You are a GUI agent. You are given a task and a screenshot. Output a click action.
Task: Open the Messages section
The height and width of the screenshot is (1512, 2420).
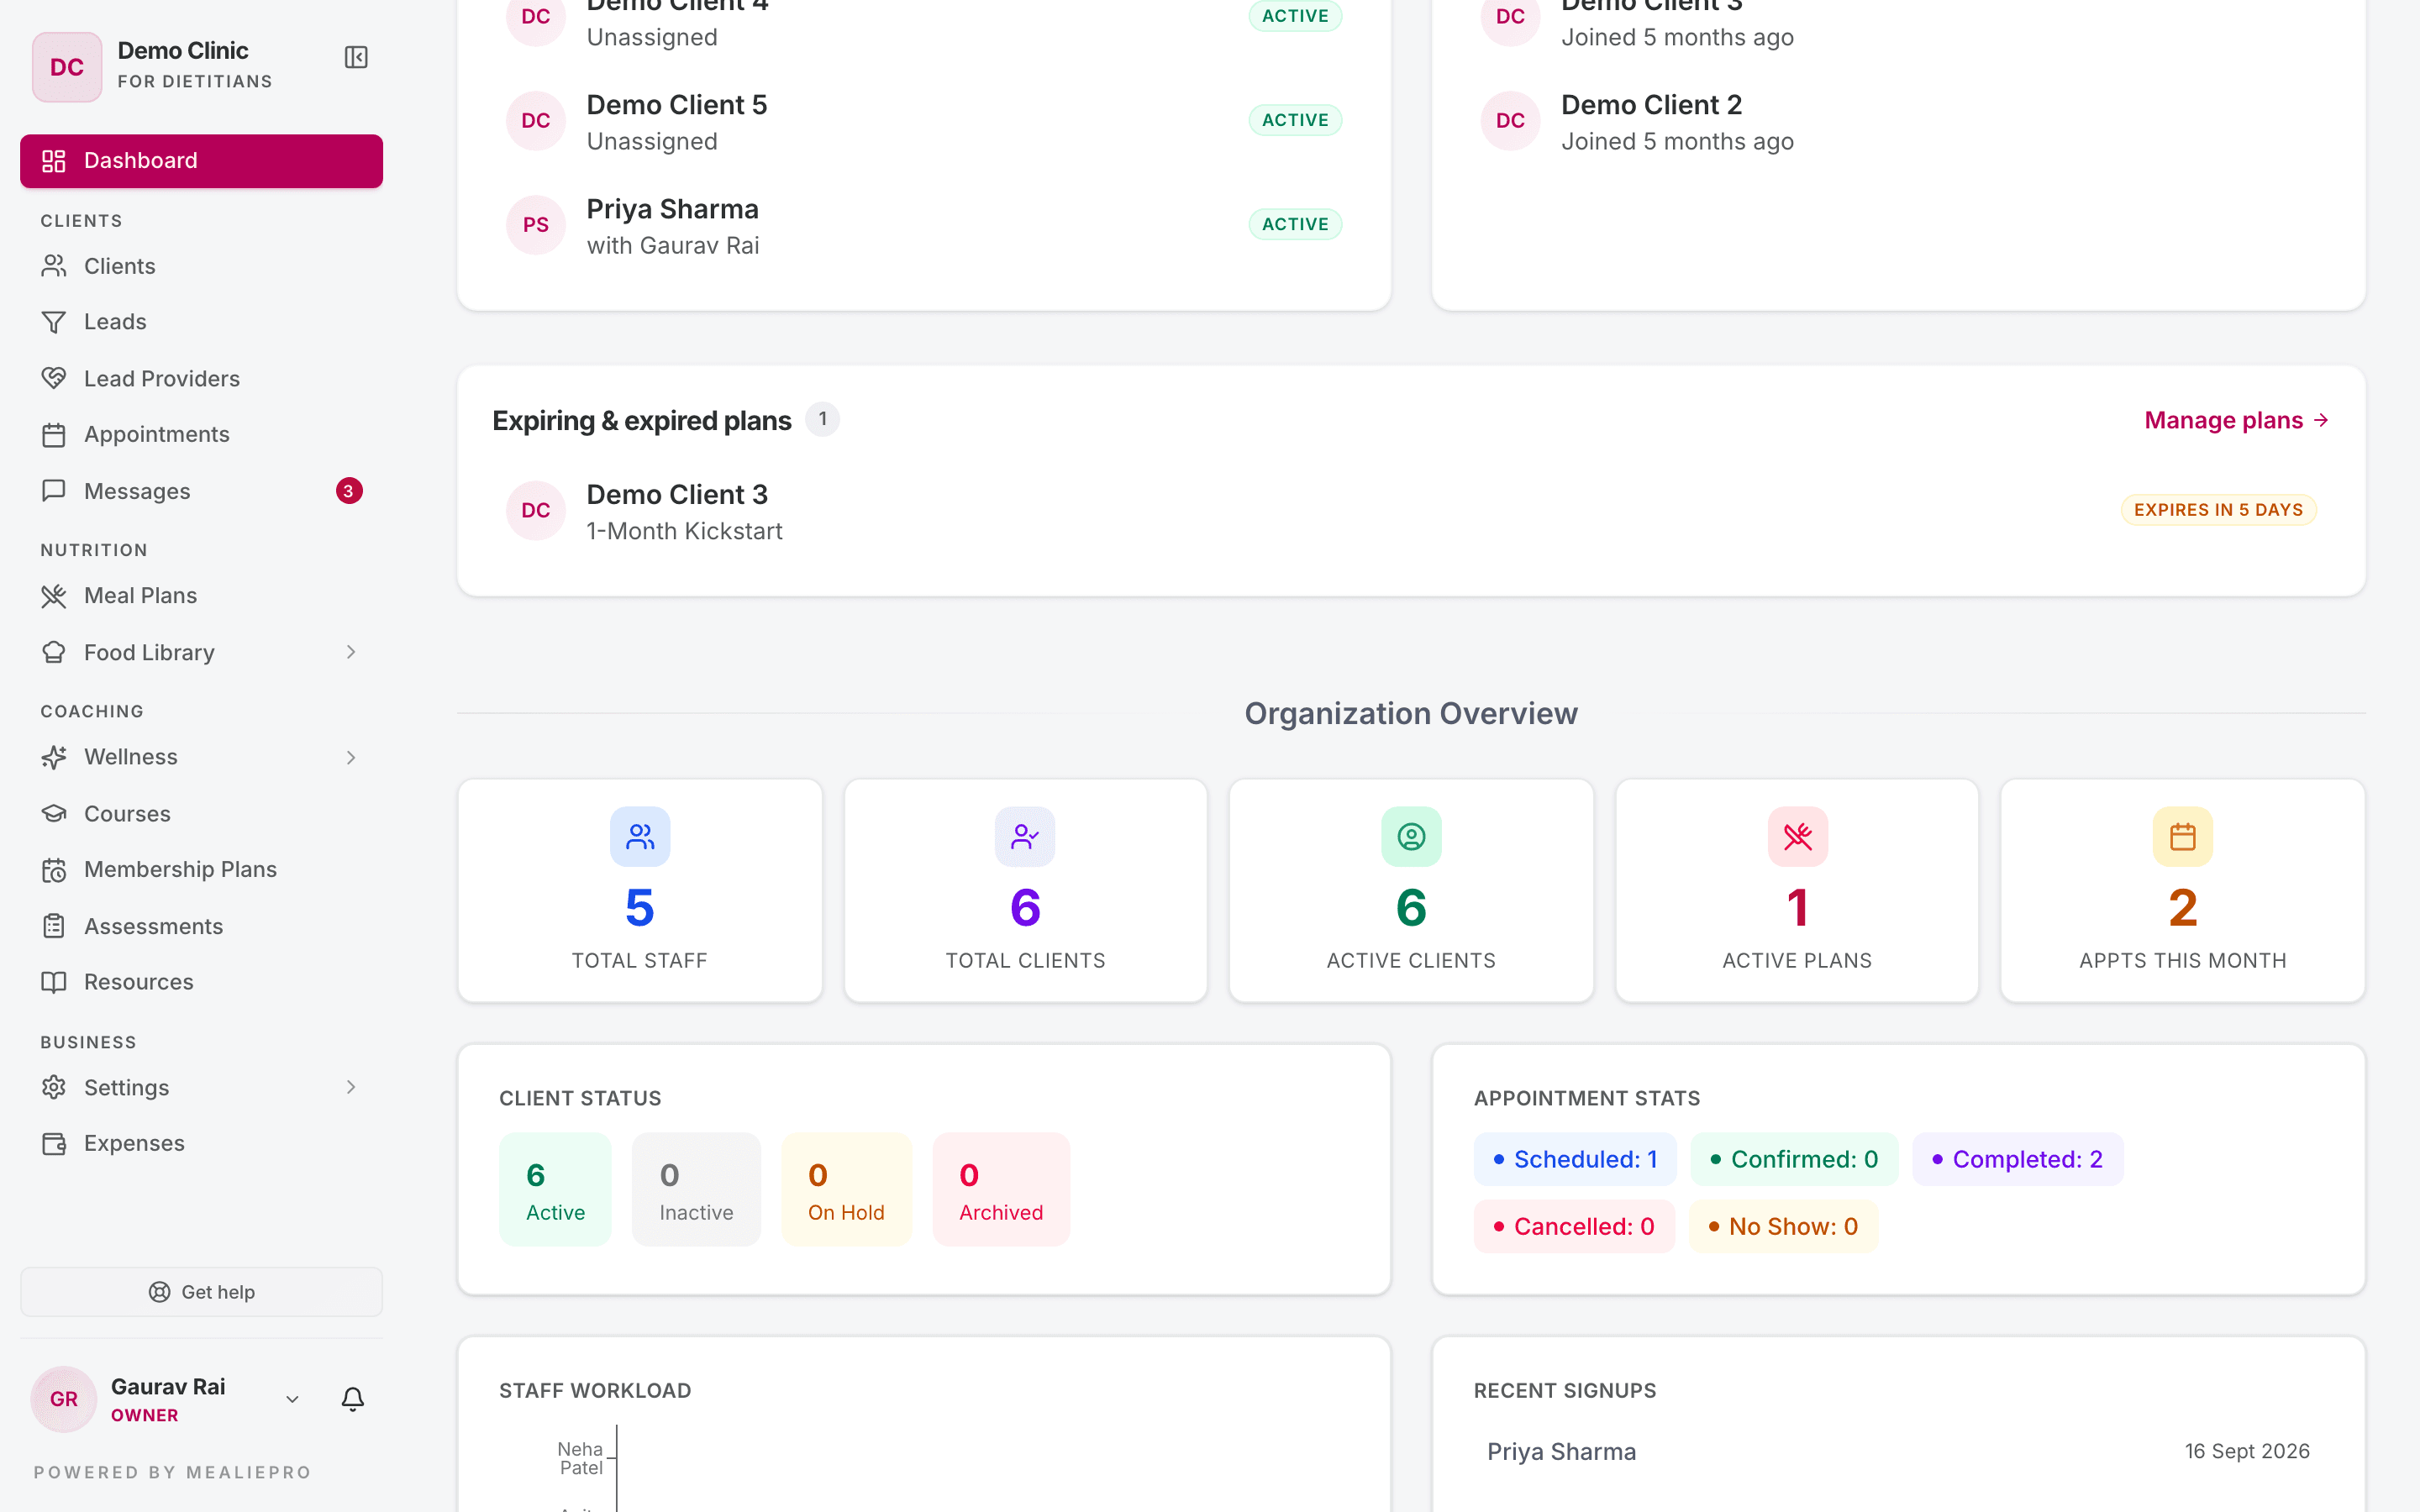[x=201, y=491]
